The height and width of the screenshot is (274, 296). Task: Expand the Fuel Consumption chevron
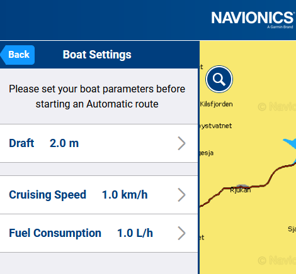[x=181, y=233]
